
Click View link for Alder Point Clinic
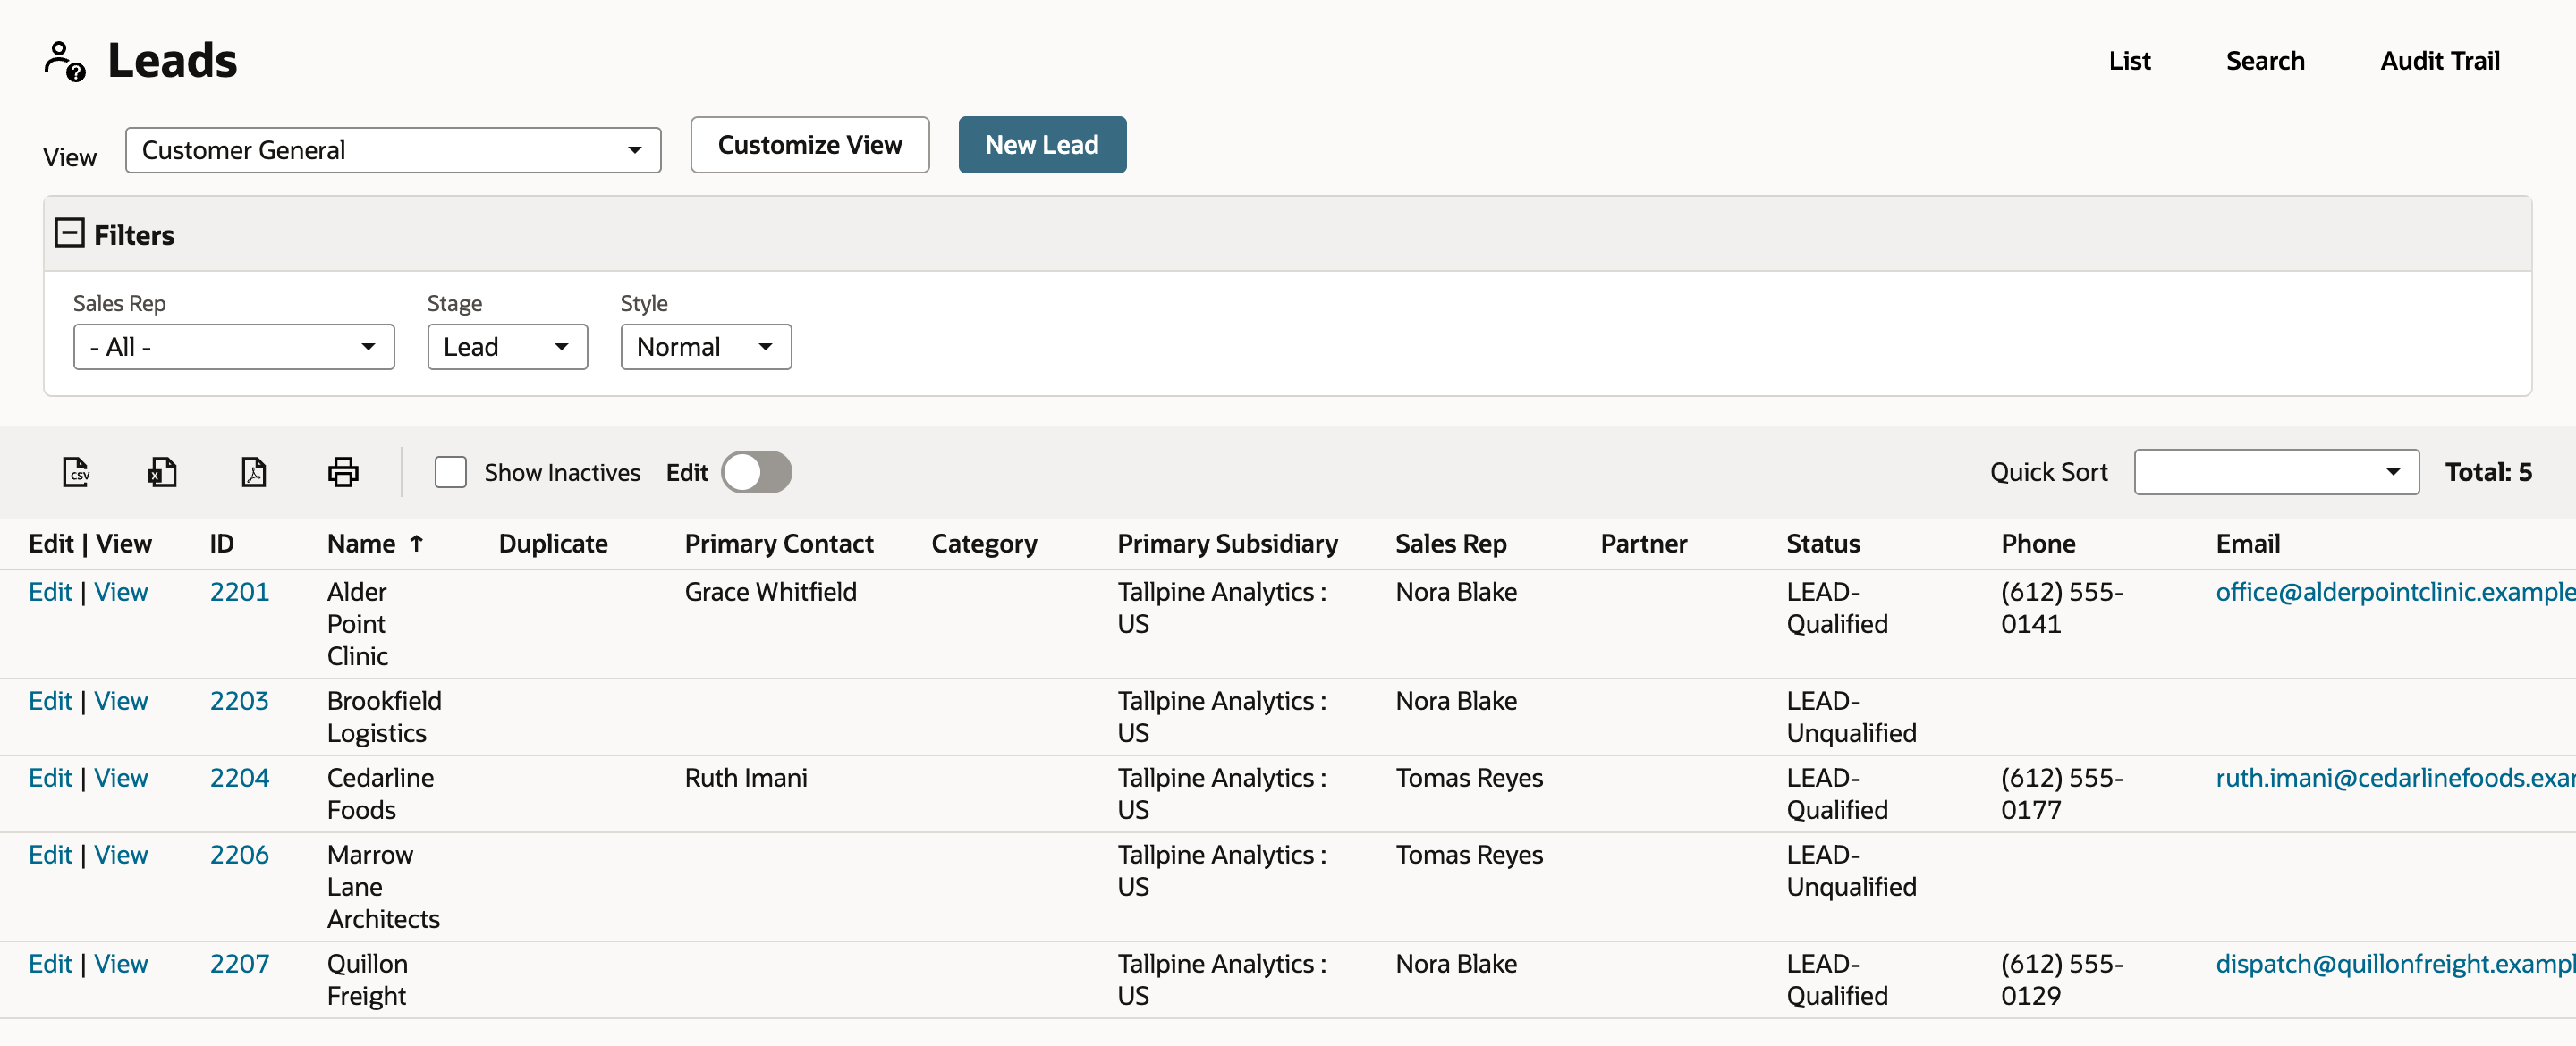point(121,592)
